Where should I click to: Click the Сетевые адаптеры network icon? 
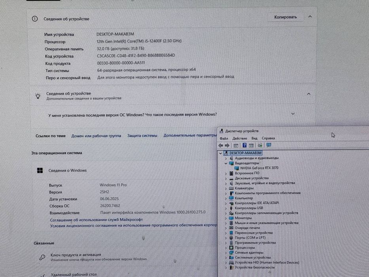(231, 252)
